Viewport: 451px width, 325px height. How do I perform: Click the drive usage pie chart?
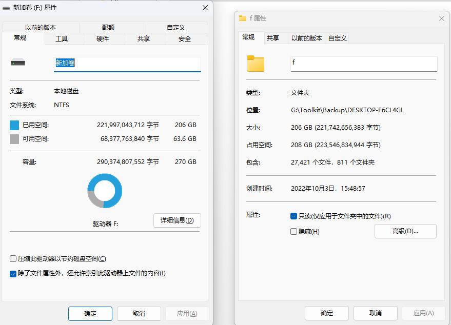pos(105,191)
